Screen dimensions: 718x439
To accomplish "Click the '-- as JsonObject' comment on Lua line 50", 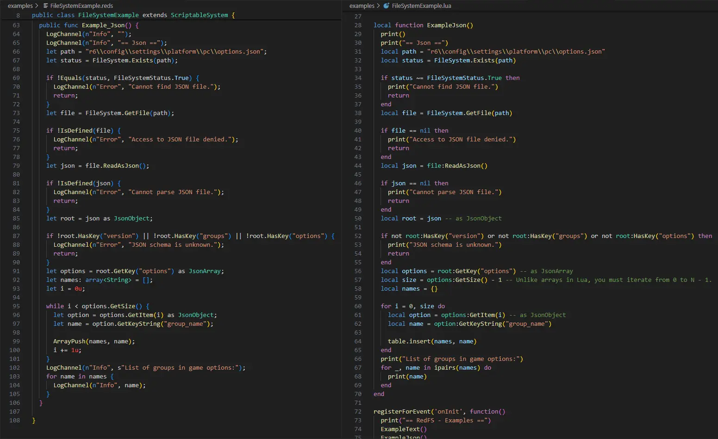I will point(473,219).
